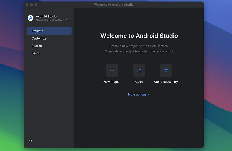Viewport: 232px width, 151px height.
Task: Click the New Project plus icon
Action: 112,70
